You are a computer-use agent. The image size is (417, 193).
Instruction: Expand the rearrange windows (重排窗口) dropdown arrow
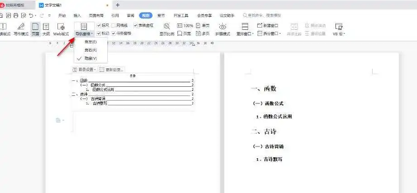pyautogui.click(x=253, y=34)
